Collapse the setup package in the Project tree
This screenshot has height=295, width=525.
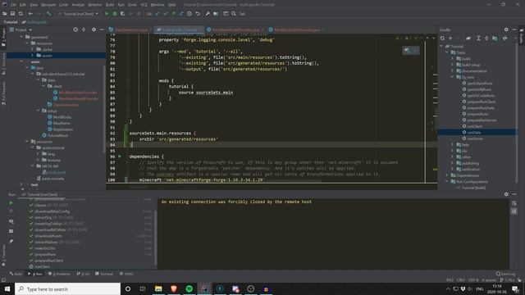click(x=39, y=111)
